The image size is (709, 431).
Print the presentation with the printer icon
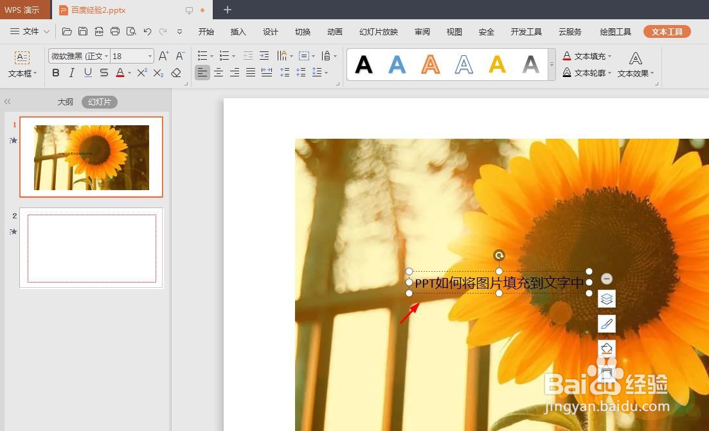tap(115, 31)
